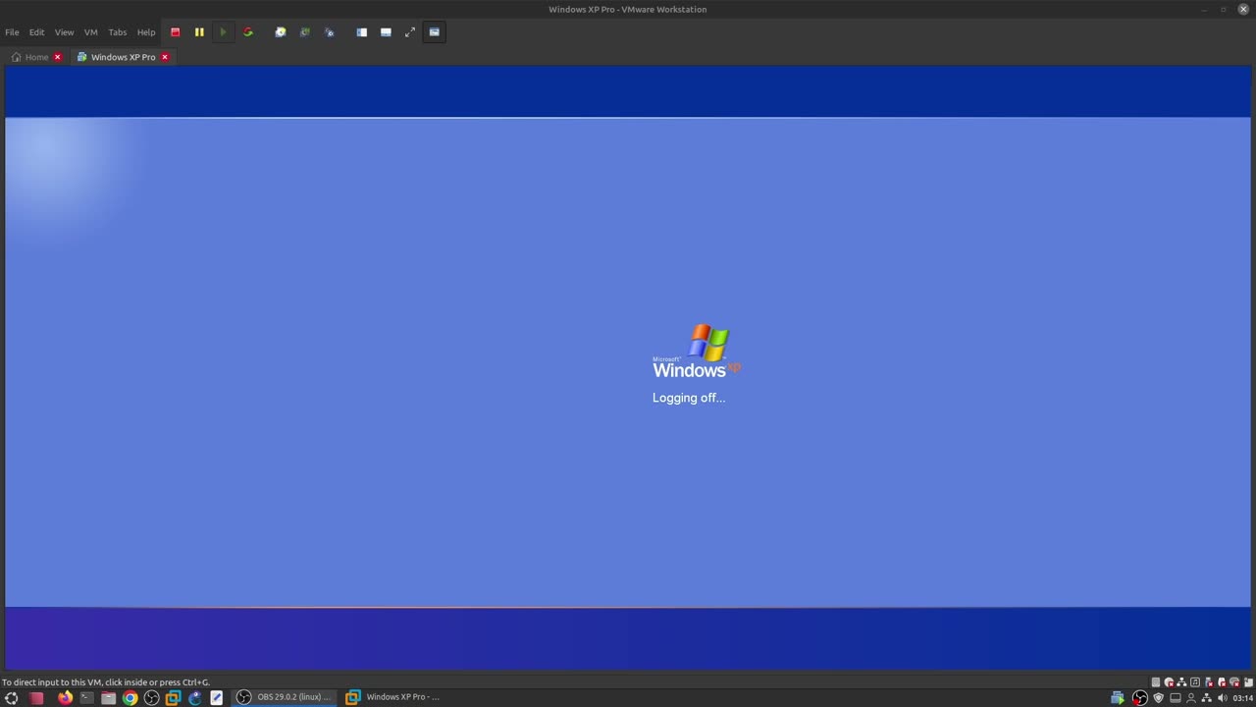Image resolution: width=1256 pixels, height=707 pixels.
Task: Close the Home tab
Action: tap(57, 57)
